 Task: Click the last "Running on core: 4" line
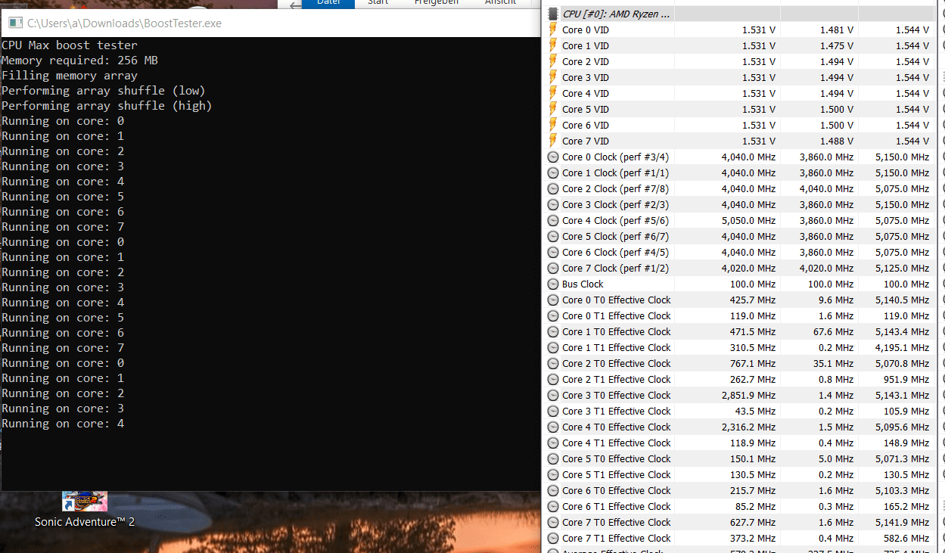click(x=63, y=424)
